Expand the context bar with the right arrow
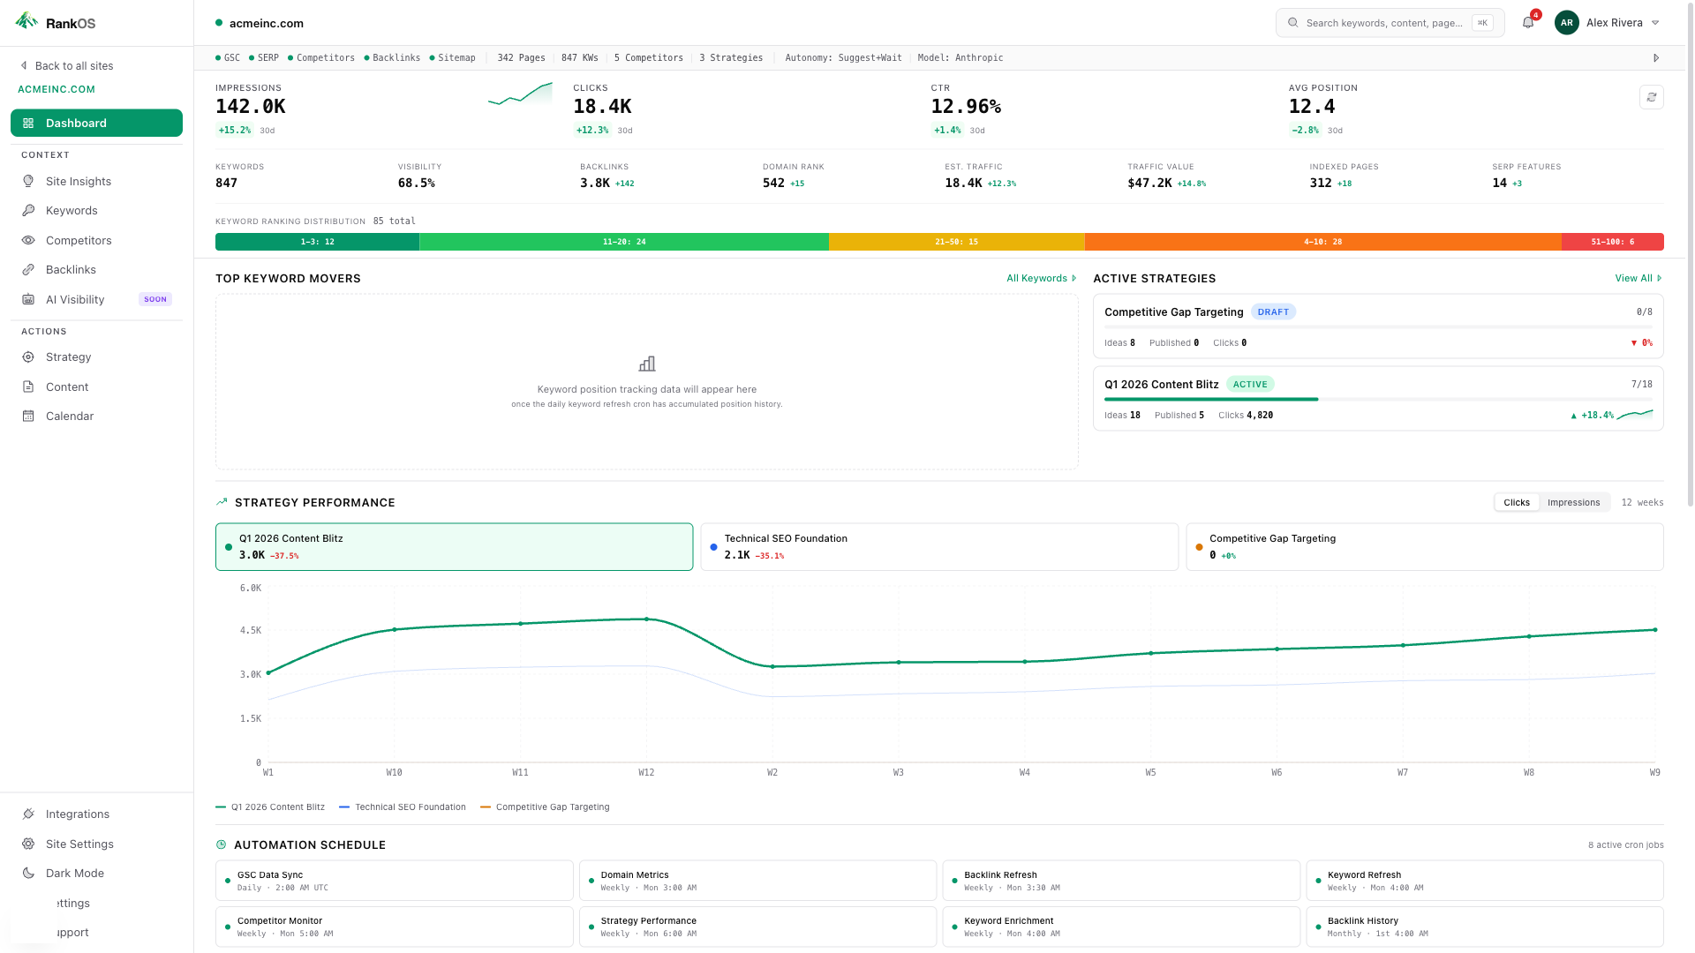1695x953 pixels. tap(1656, 57)
